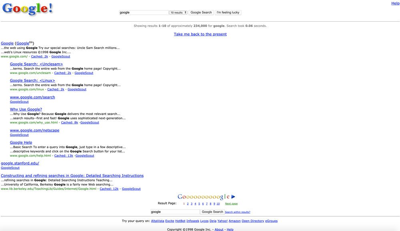
Task: Open the About link in footer
Action: (219, 229)
